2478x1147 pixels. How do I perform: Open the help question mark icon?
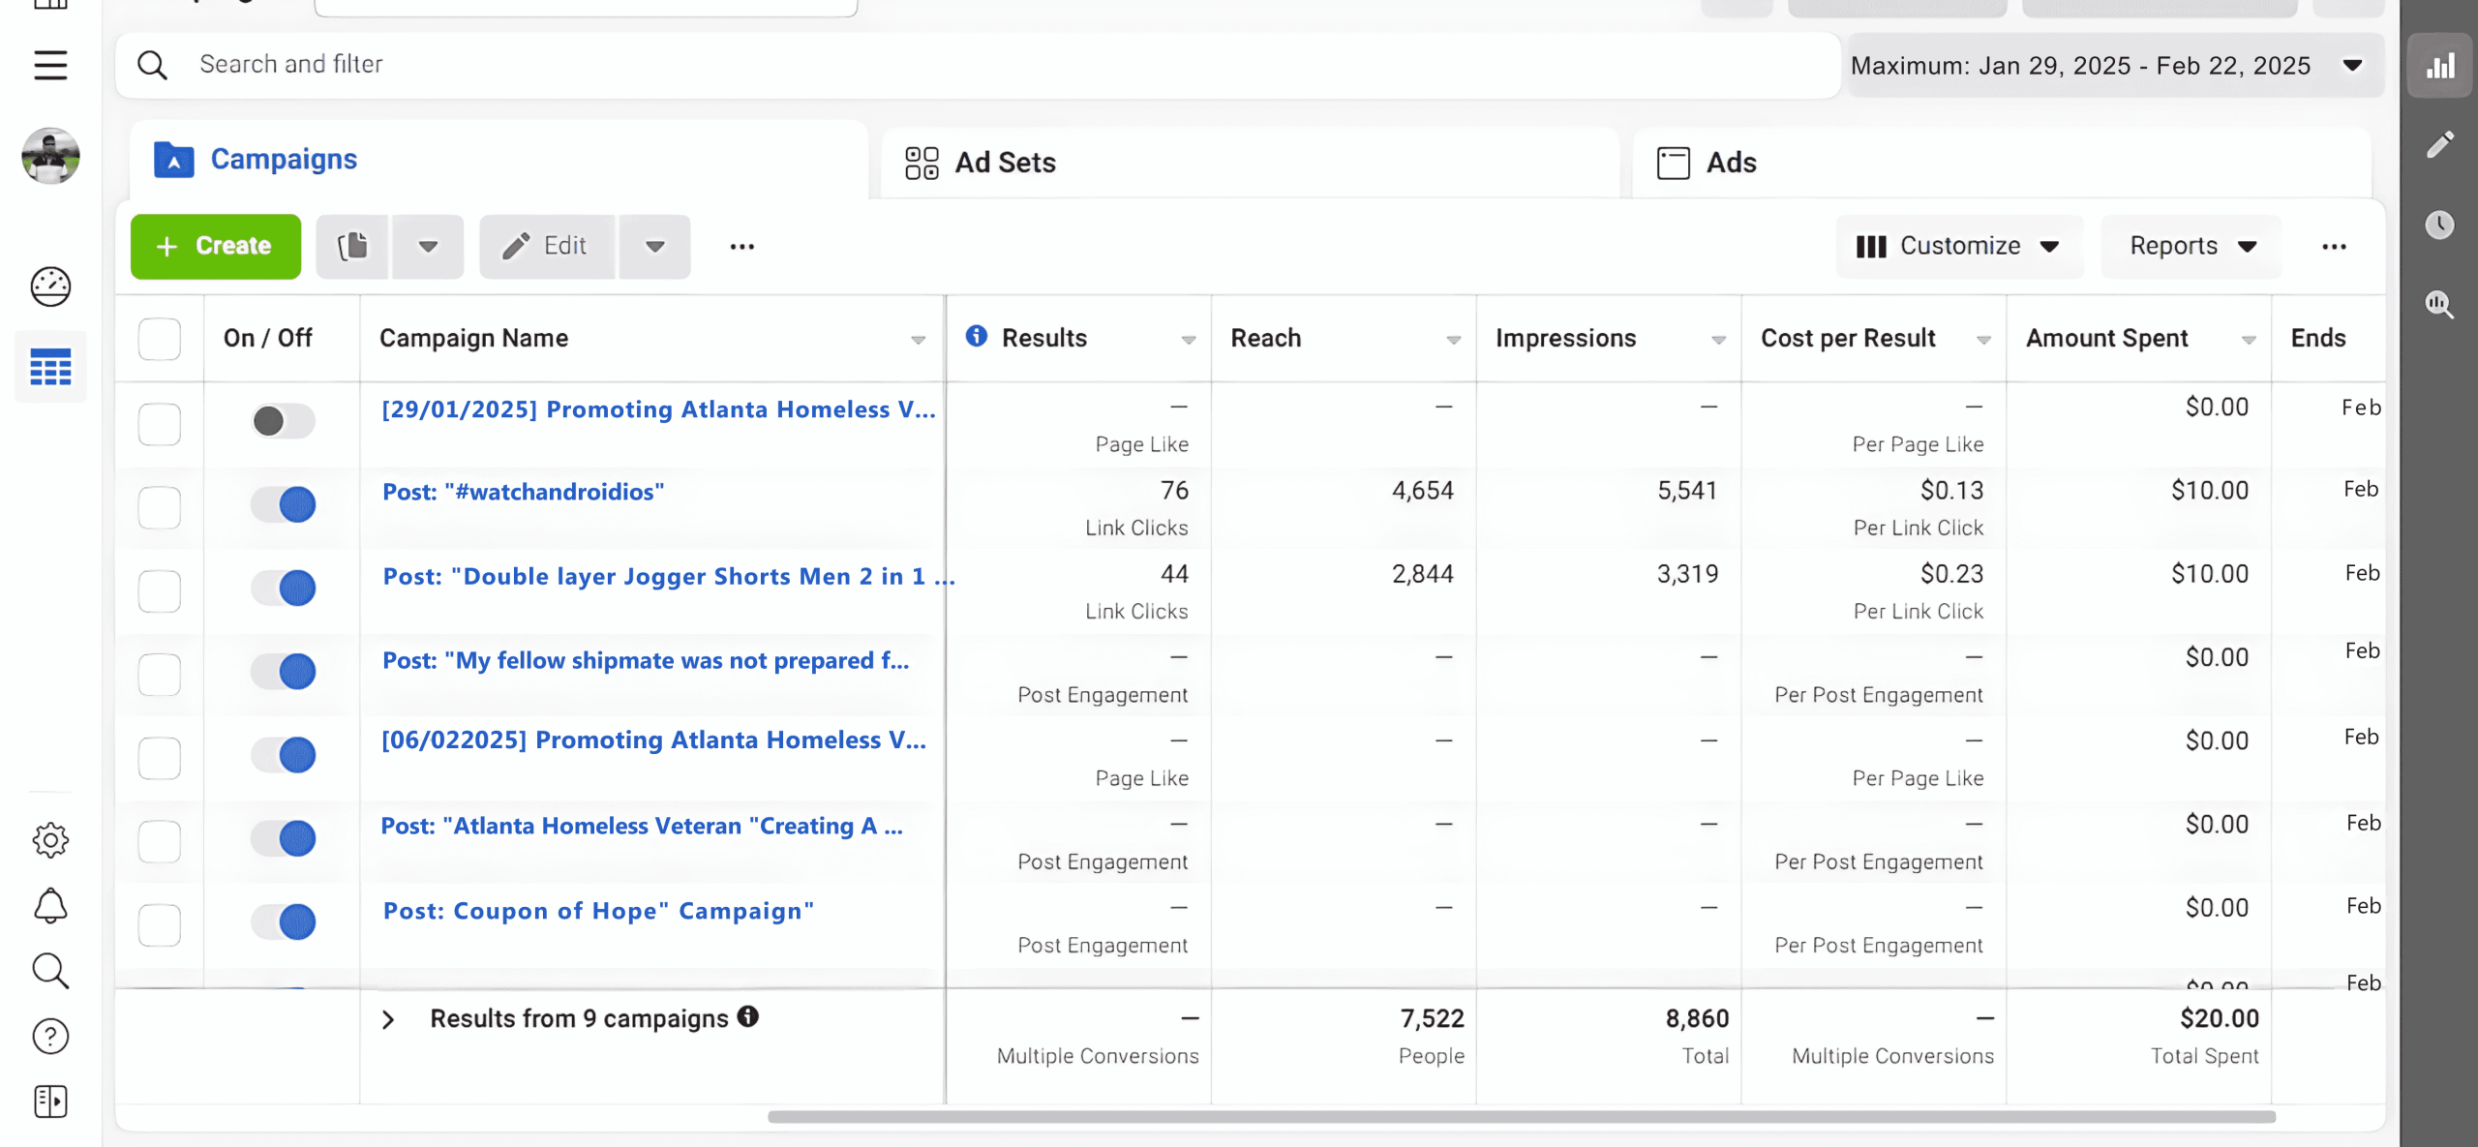point(50,1036)
